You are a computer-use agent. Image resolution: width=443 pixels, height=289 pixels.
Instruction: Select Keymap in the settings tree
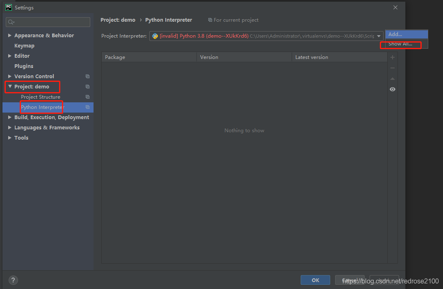coord(24,46)
